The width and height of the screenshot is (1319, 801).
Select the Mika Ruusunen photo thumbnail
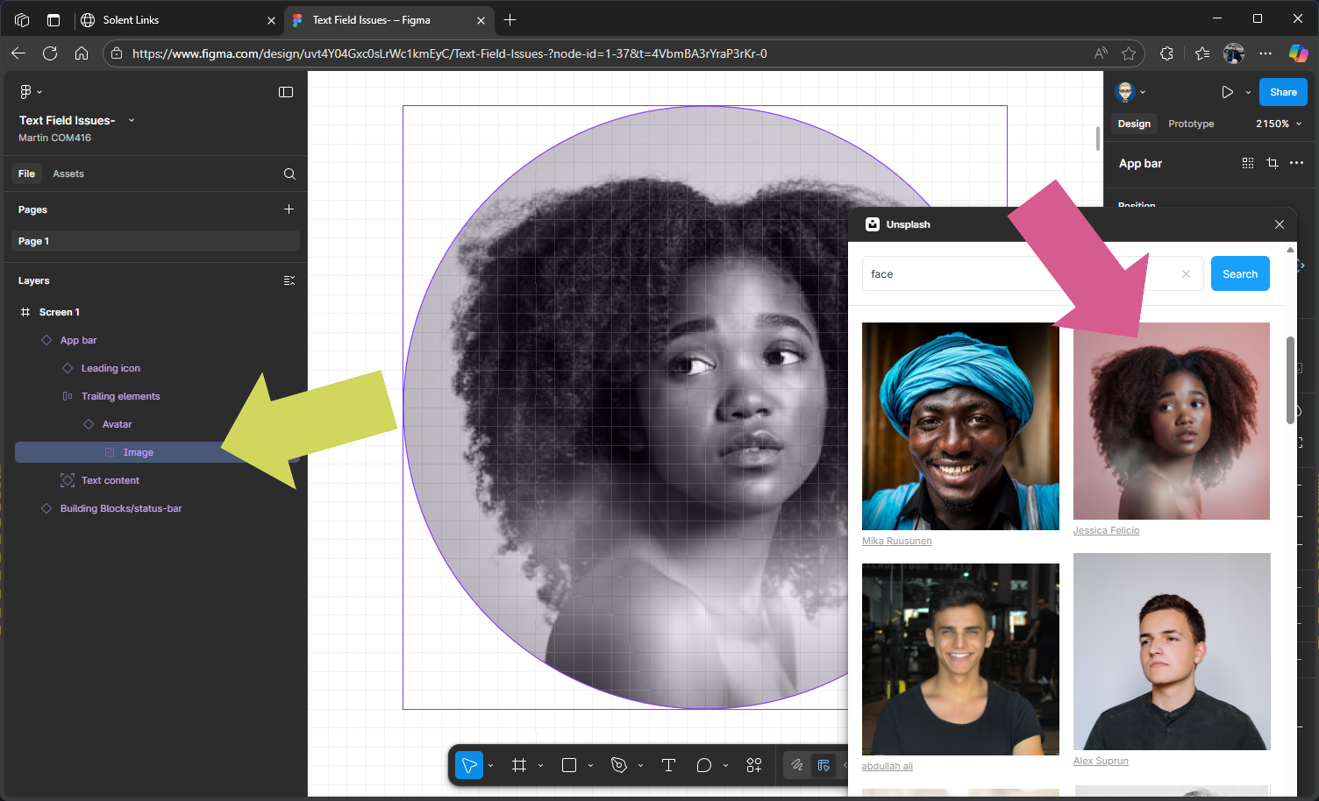coord(960,426)
